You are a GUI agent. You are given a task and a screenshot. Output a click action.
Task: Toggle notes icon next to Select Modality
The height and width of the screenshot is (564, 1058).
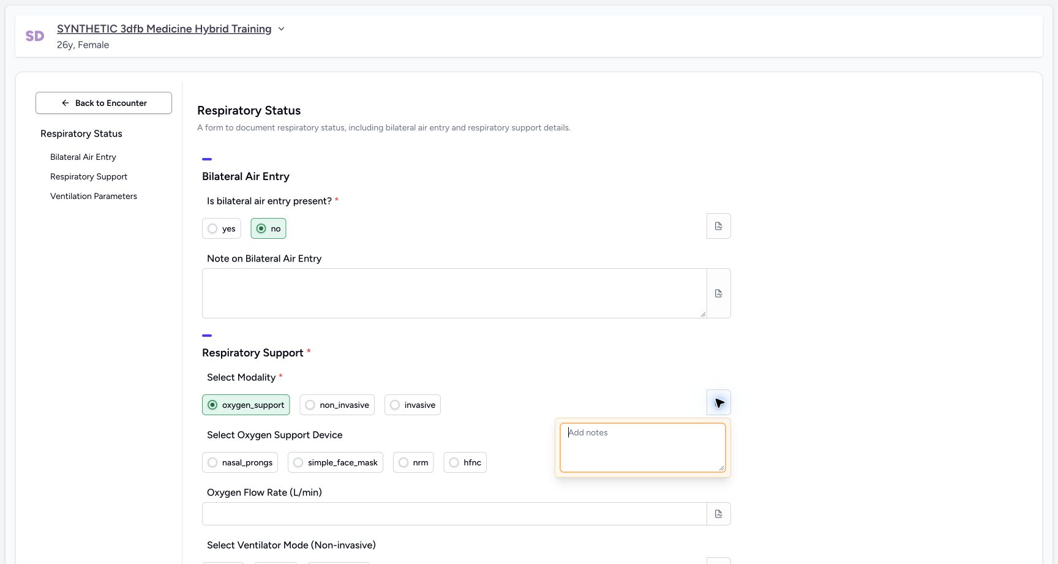click(x=719, y=402)
